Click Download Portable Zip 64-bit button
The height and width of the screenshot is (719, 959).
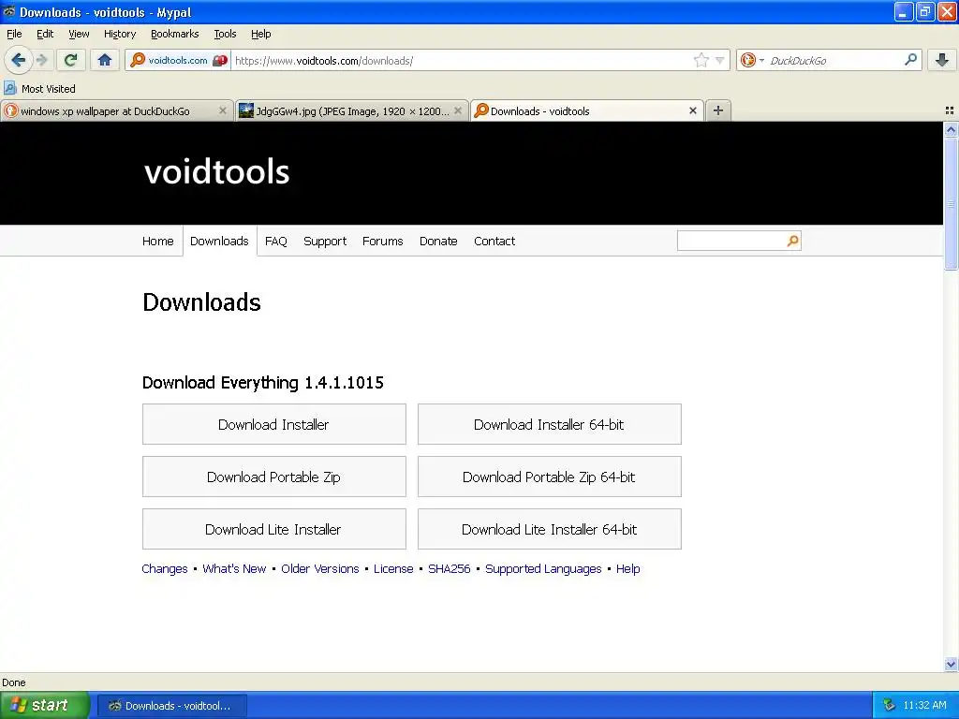pos(549,477)
